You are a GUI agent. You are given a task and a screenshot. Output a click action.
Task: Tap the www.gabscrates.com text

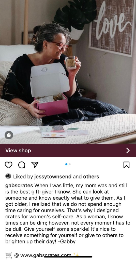tap(46, 255)
